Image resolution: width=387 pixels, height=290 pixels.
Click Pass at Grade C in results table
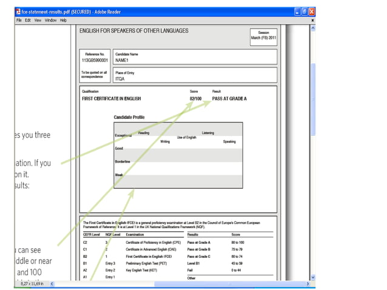click(199, 257)
